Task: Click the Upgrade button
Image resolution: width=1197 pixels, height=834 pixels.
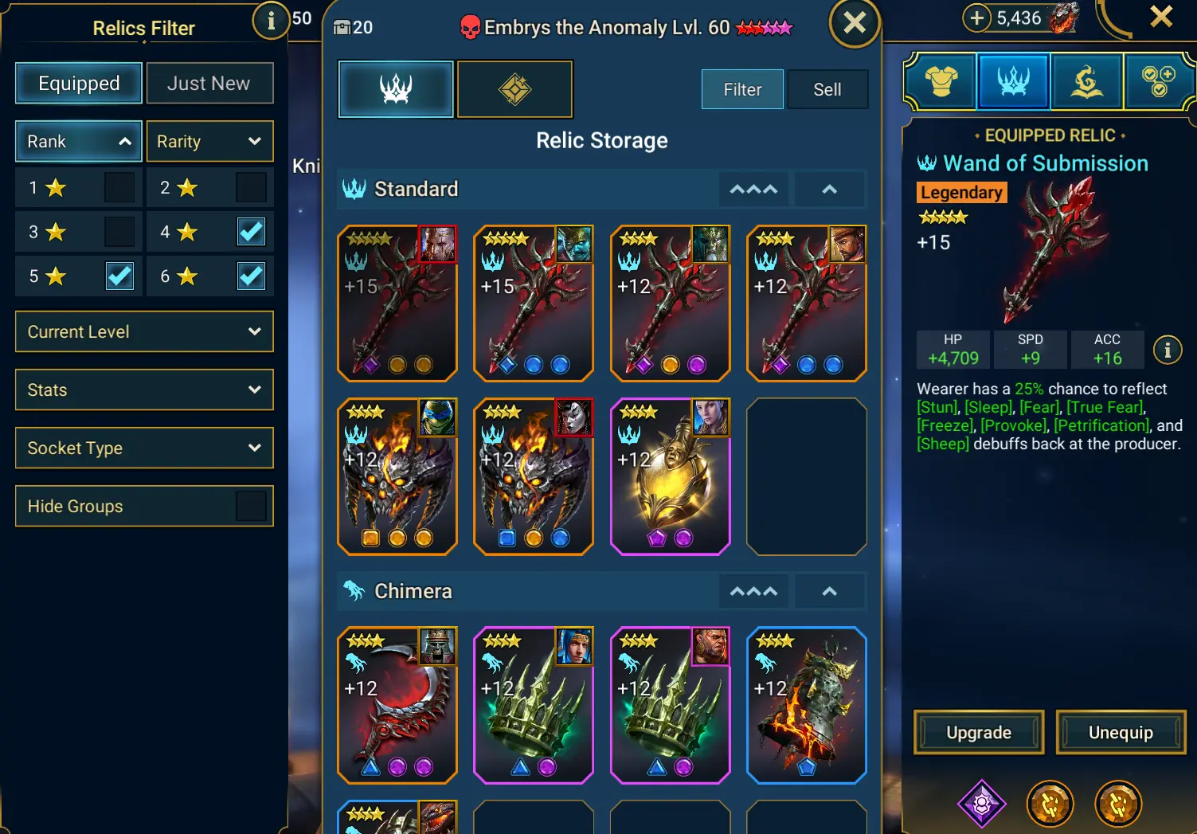Action: tap(979, 732)
